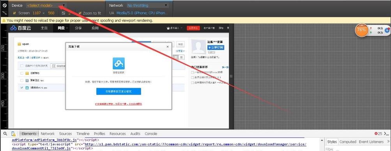Click the yellow folder icon in file list
This screenshot has height=151, width=391.
point(27,73)
